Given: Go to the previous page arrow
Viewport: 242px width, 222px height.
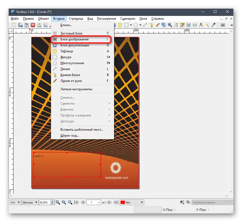Looking at the screenshot, I should (x=83, y=202).
